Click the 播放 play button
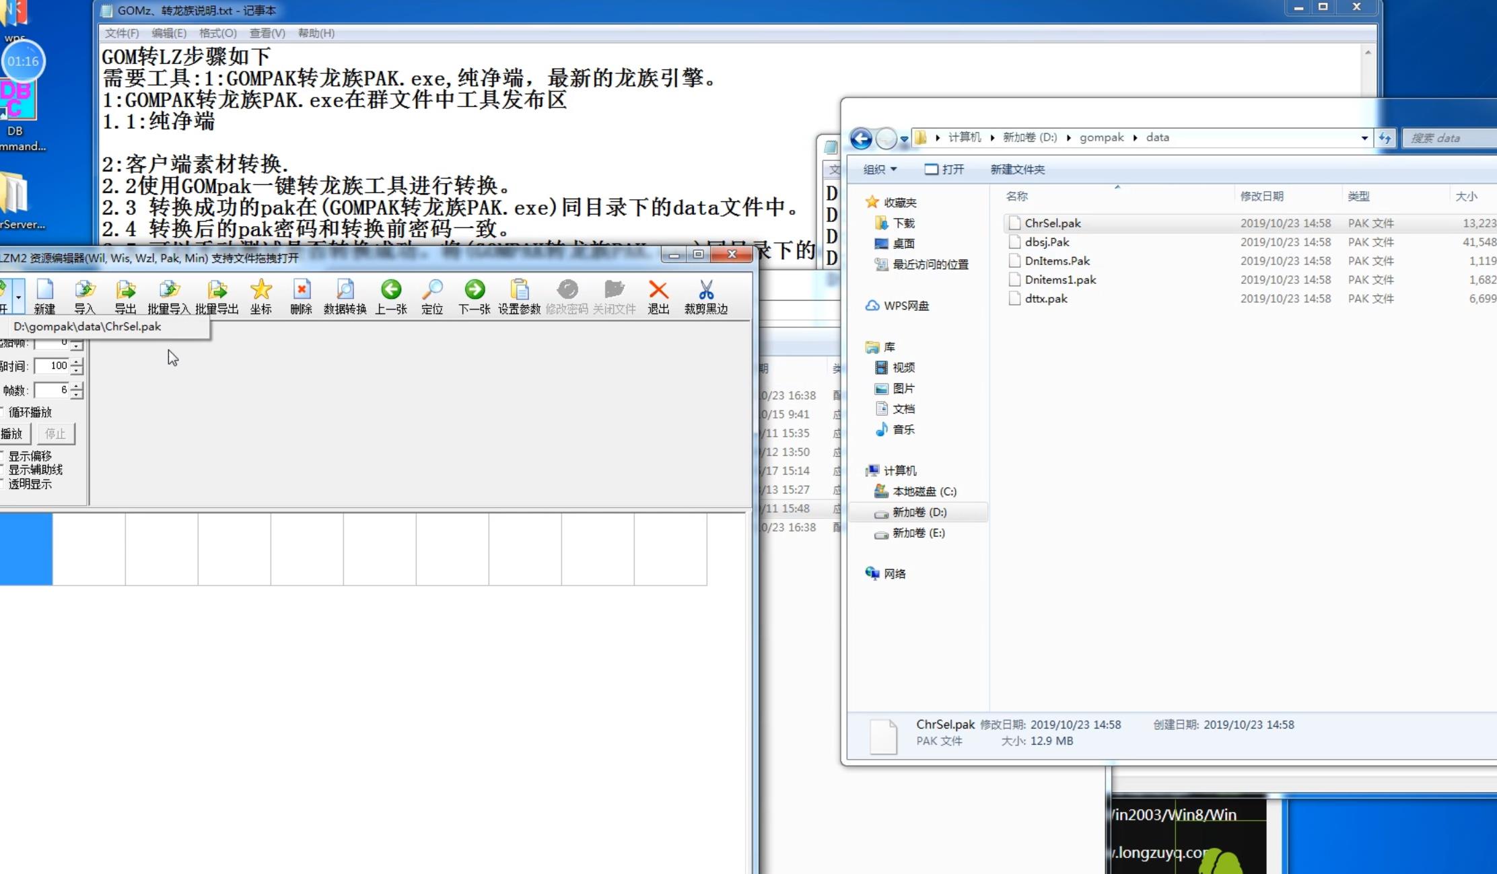Screen dimensions: 1497x874 click(15, 434)
